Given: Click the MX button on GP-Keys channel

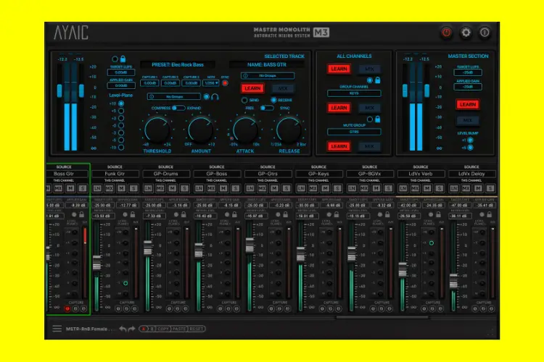Looking at the screenshot, I should 313,188.
